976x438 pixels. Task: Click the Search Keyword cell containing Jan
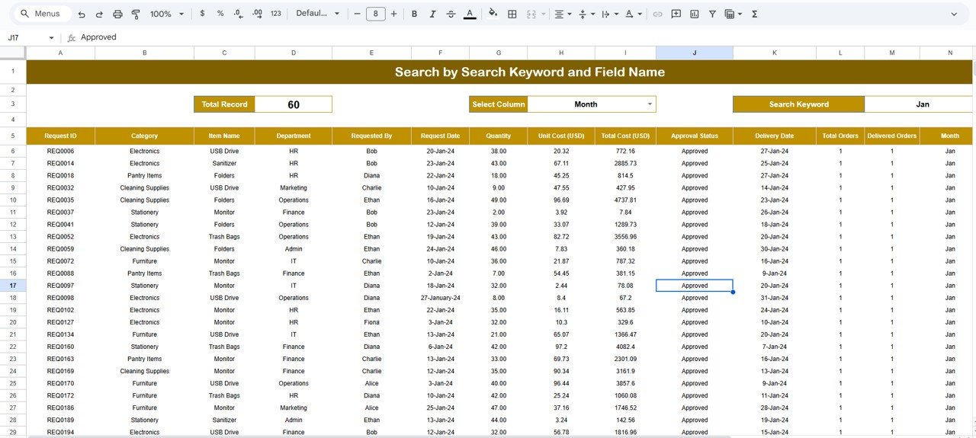(x=922, y=104)
